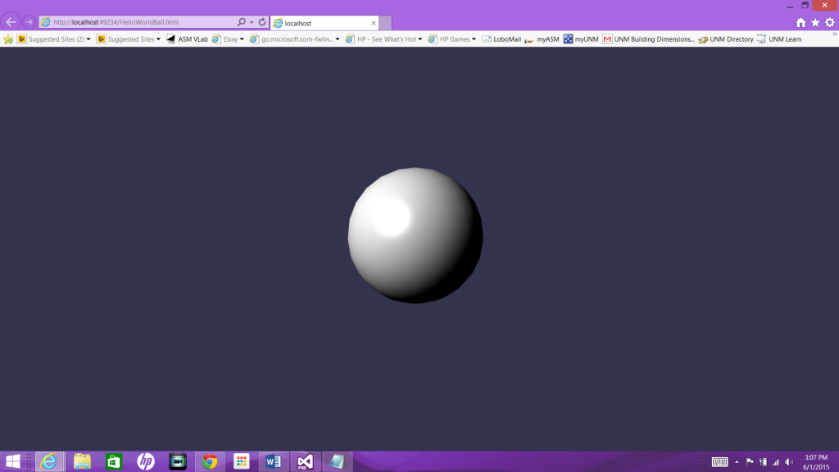Open Microsoft Word from the taskbar
The image size is (839, 472).
click(272, 461)
